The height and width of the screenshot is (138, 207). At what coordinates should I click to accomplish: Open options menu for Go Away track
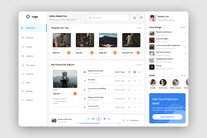[x=139, y=81]
